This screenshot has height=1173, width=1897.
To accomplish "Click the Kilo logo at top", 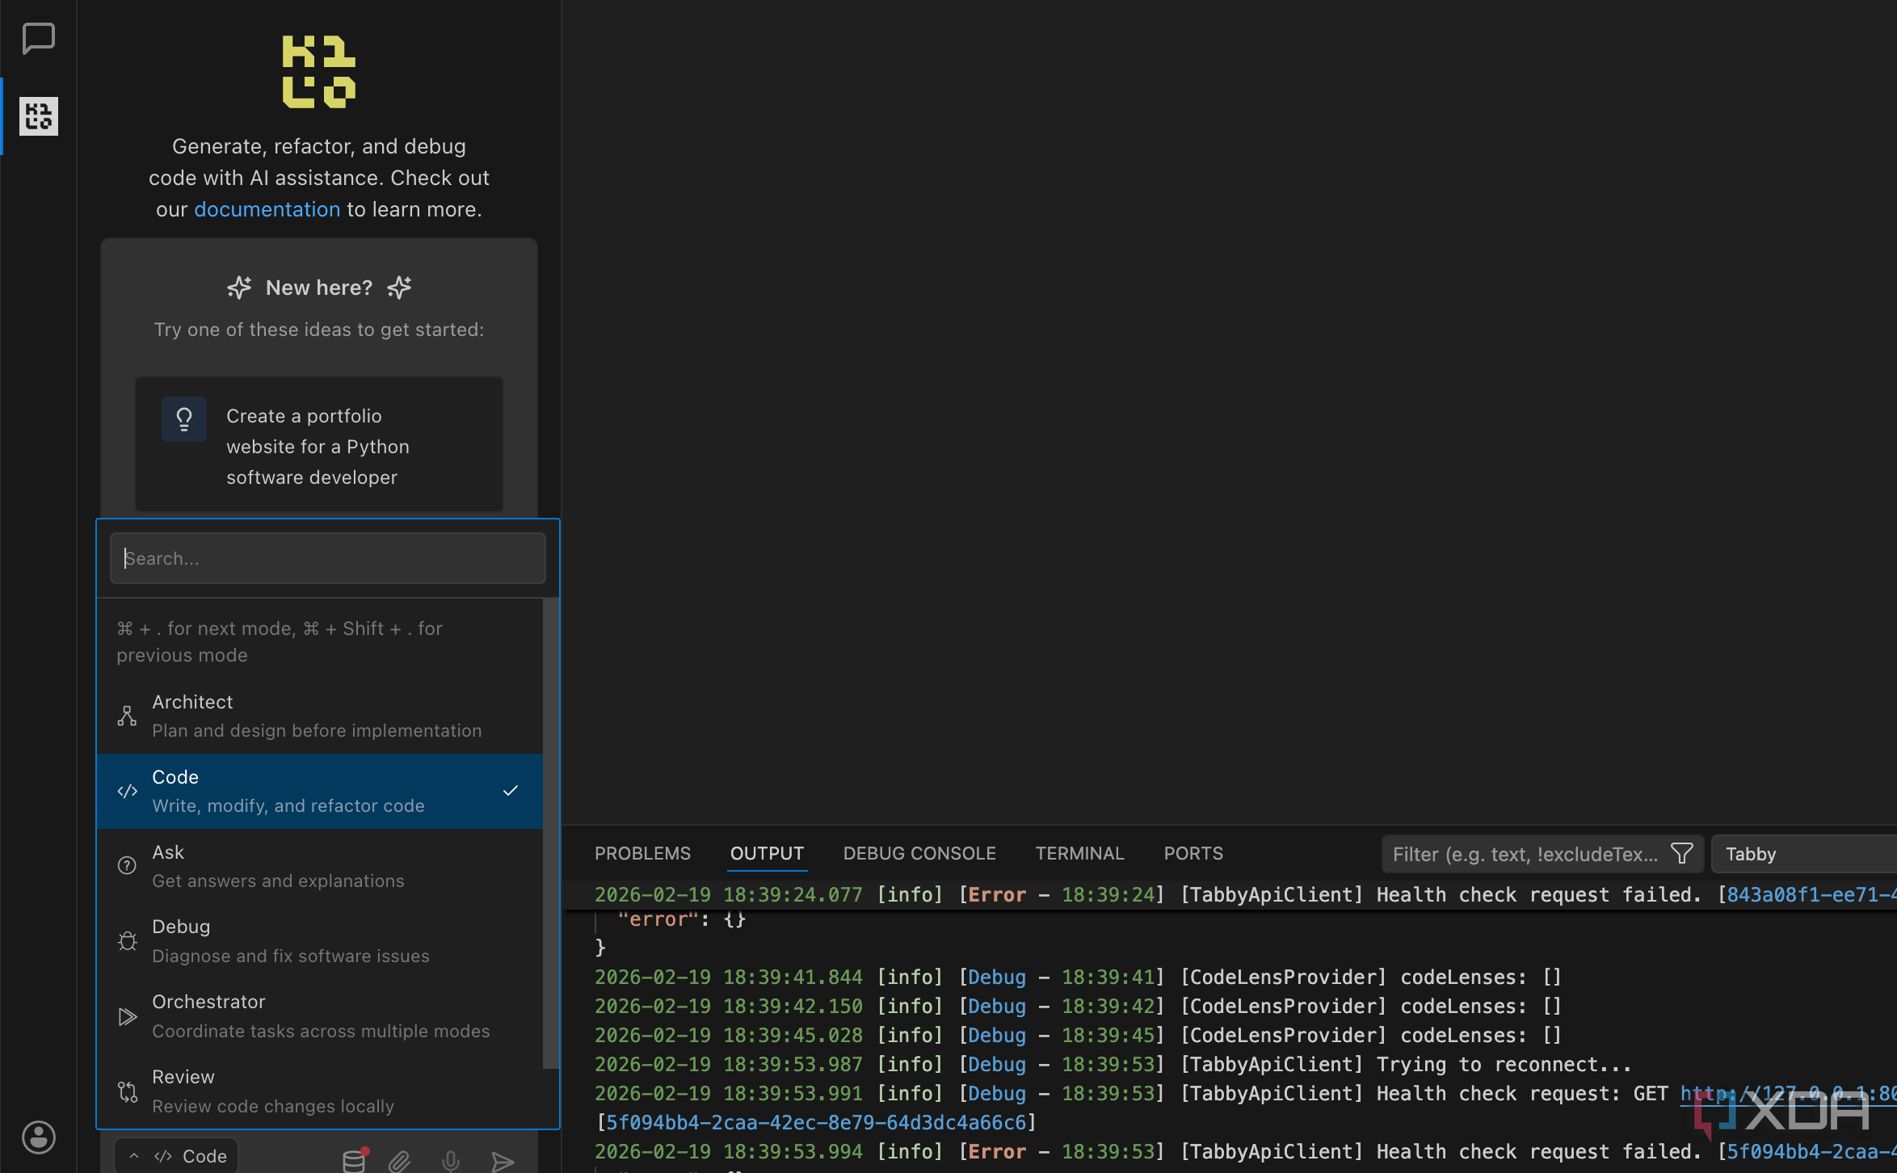I will [x=319, y=71].
